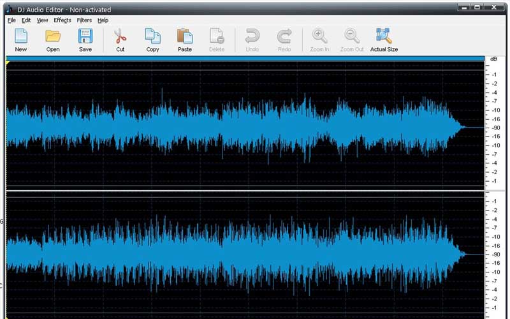Open the Edit menu
Image resolution: width=510 pixels, height=319 pixels.
coord(26,20)
